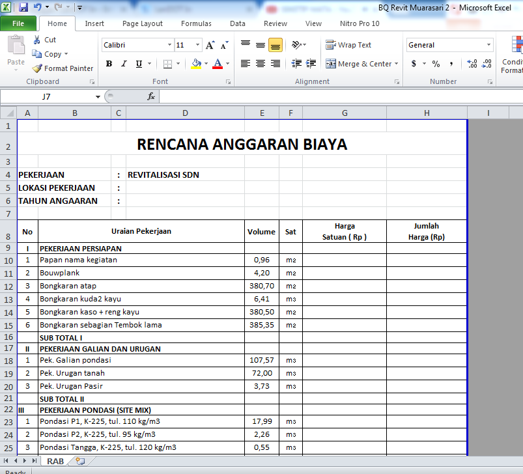The width and height of the screenshot is (523, 474).
Task: Open Conditional Formatting icon
Action: [517, 45]
